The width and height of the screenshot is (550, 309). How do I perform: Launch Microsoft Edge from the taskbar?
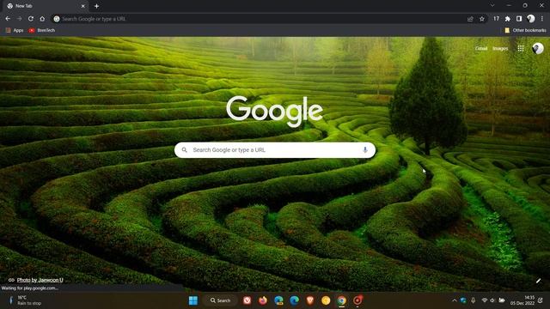point(294,300)
